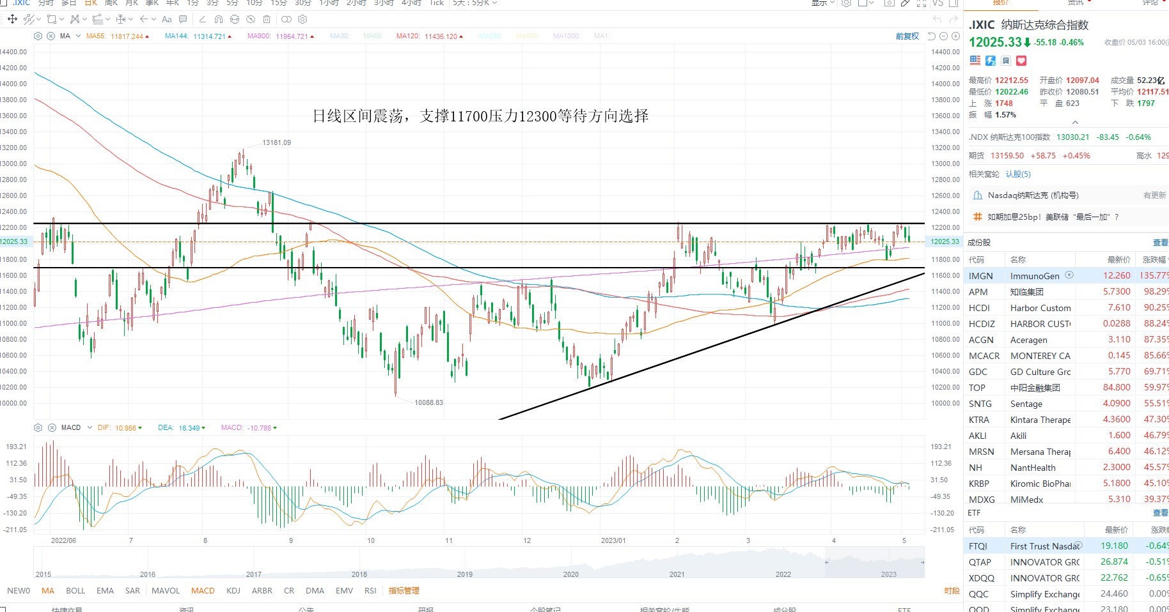Toggle the MA30 moving average line
1169x612 pixels.
point(339,36)
